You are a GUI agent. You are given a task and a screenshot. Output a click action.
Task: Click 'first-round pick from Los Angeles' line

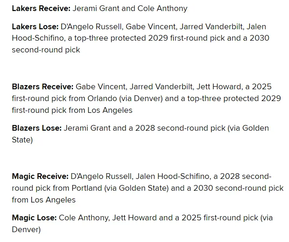72,110
